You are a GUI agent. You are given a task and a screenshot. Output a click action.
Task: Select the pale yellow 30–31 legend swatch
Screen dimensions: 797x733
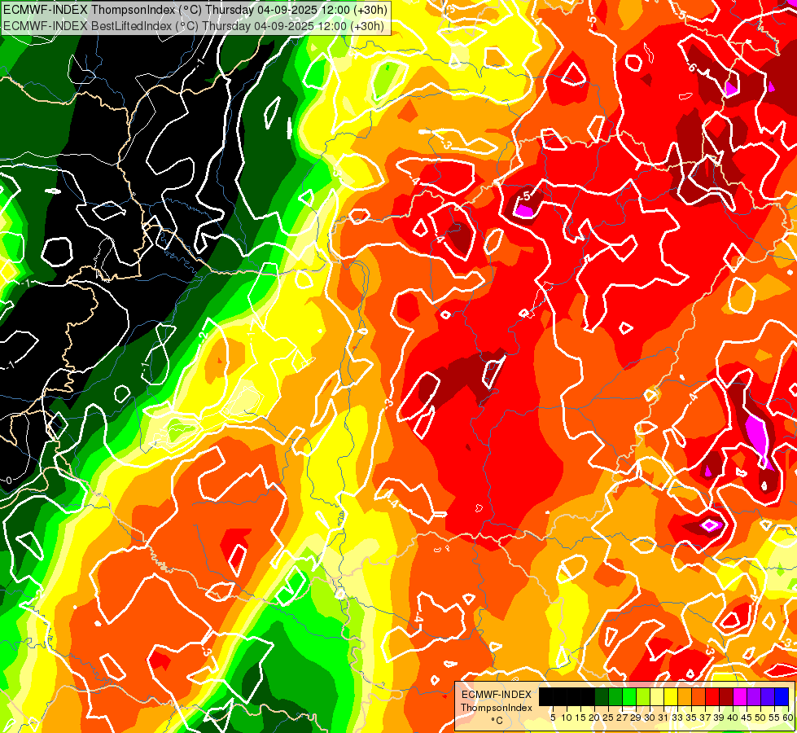tap(657, 696)
